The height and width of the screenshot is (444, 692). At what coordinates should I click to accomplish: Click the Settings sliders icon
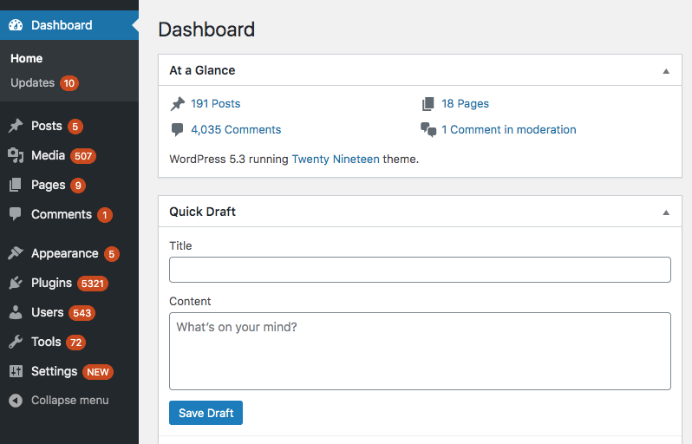point(16,372)
